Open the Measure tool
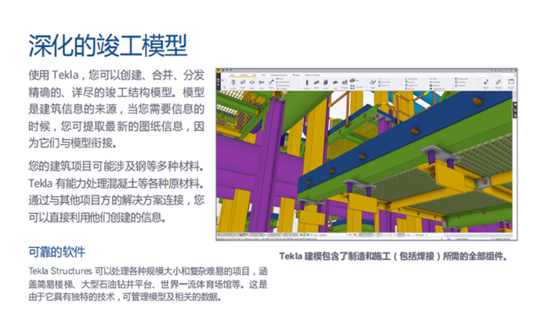The image size is (549, 323). tap(498, 83)
